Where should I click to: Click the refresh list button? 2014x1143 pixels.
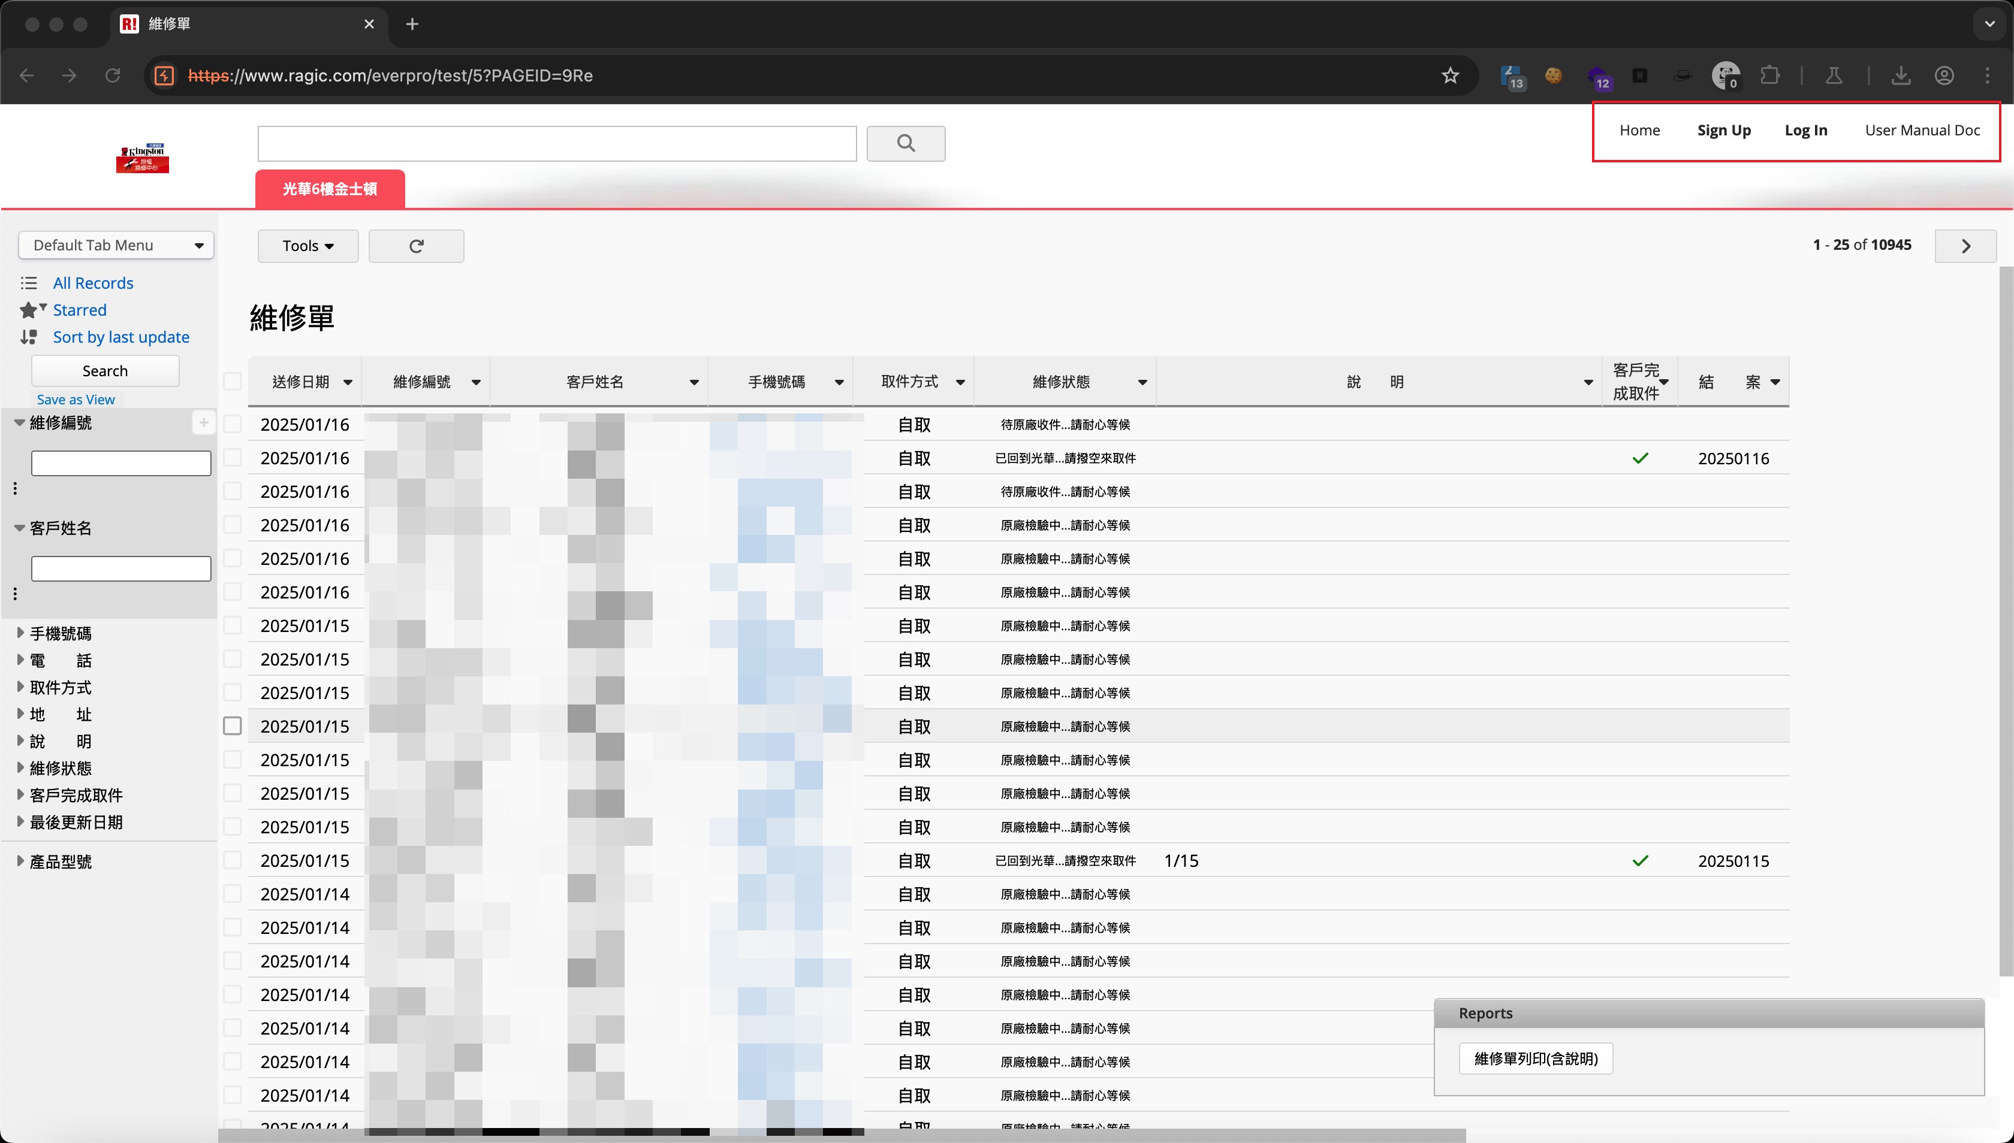point(417,246)
